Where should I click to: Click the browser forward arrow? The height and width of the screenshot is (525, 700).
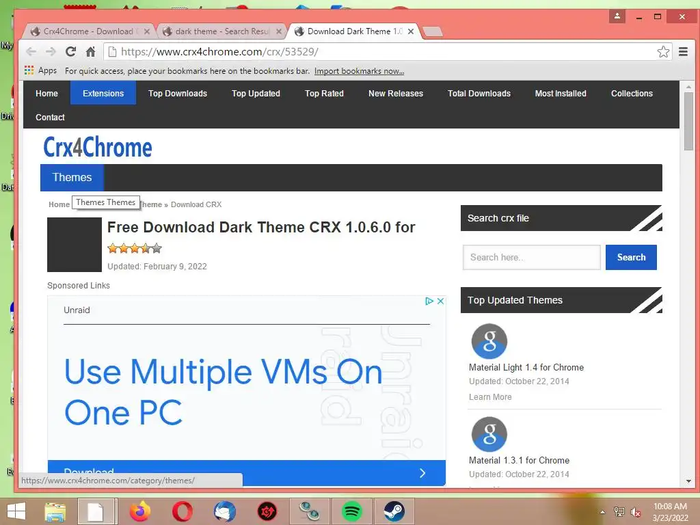tap(51, 52)
